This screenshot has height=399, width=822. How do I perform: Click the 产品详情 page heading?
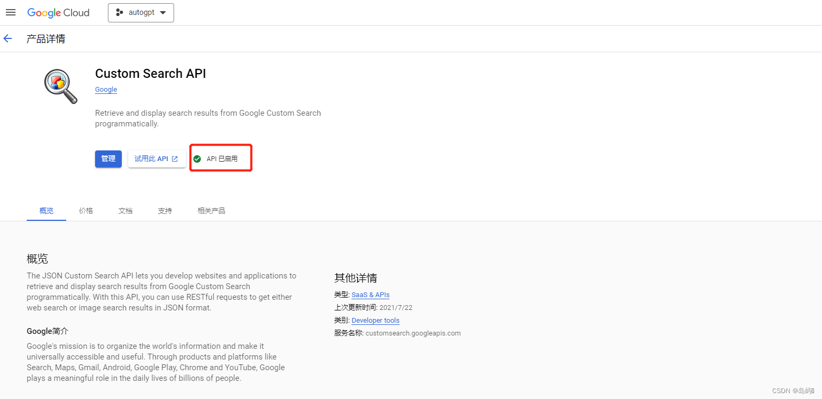pyautogui.click(x=46, y=38)
